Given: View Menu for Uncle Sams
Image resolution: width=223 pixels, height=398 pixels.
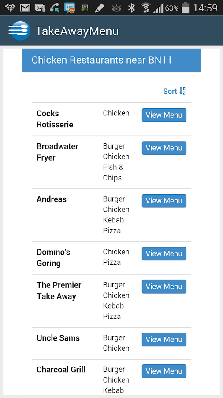Looking at the screenshot, I should tap(164, 339).
